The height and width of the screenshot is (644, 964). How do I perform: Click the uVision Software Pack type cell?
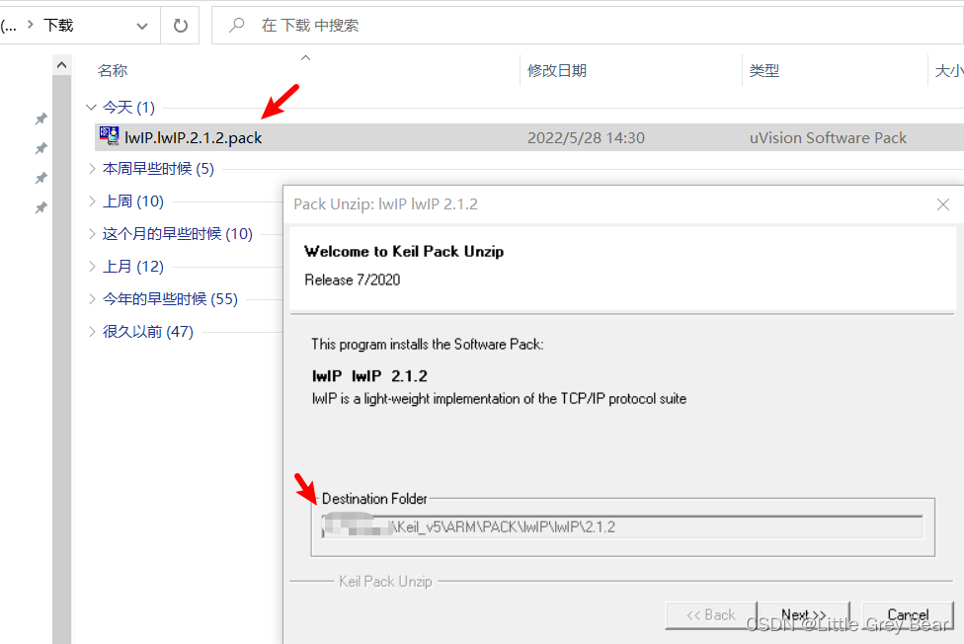click(x=828, y=137)
